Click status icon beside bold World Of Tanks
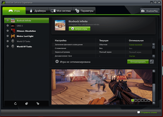 pyautogui.click(x=8, y=46)
